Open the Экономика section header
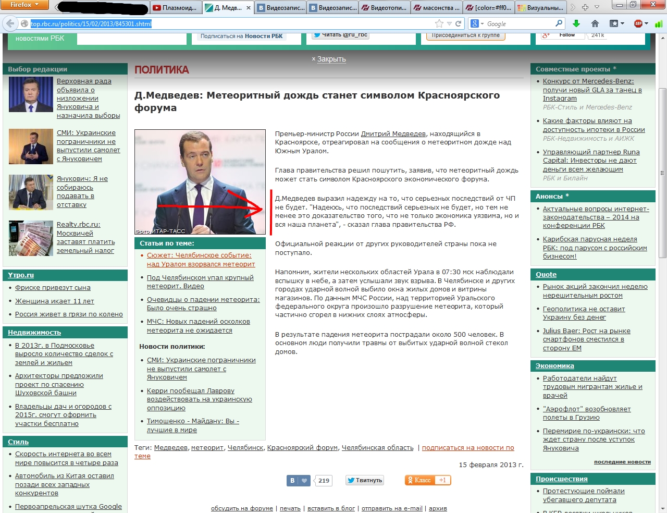Viewport: 667px width, 513px height. pyautogui.click(x=555, y=365)
